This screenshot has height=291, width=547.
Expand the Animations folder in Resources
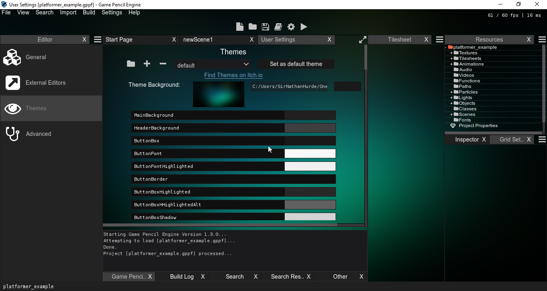point(451,64)
